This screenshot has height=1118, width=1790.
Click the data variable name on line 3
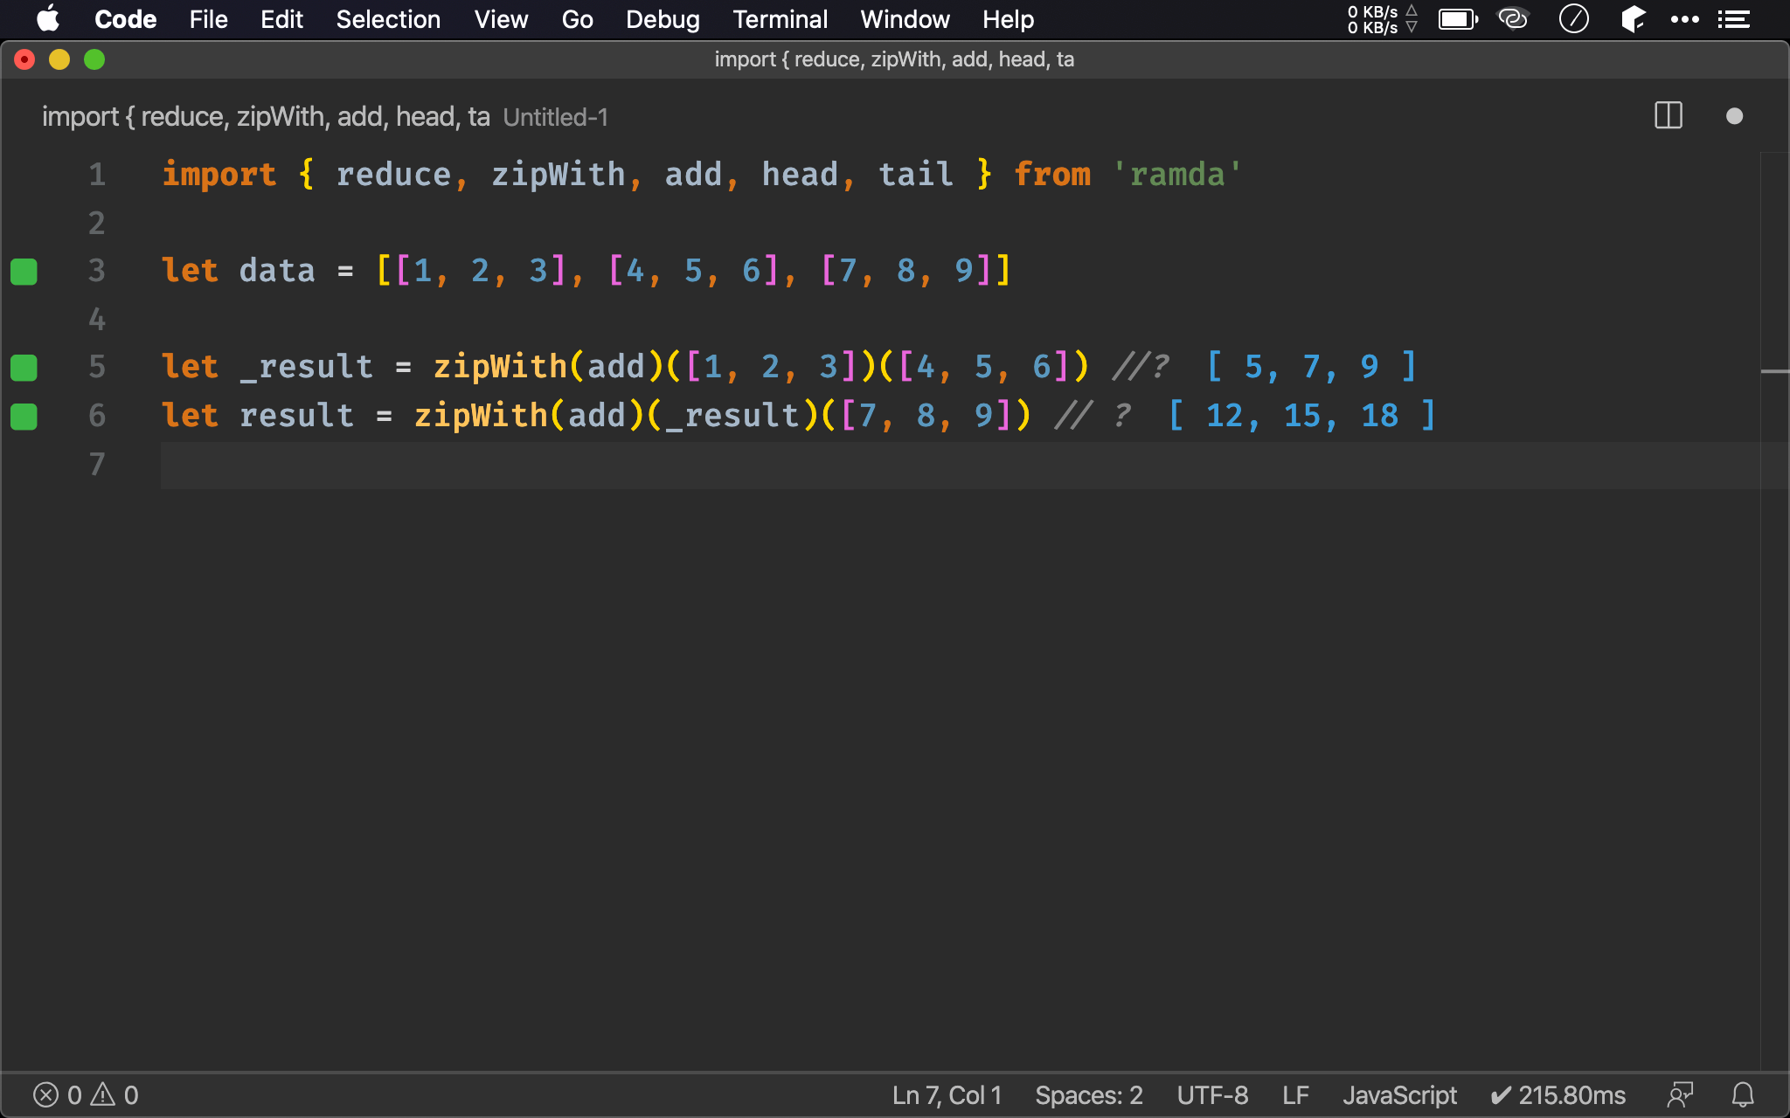click(277, 271)
